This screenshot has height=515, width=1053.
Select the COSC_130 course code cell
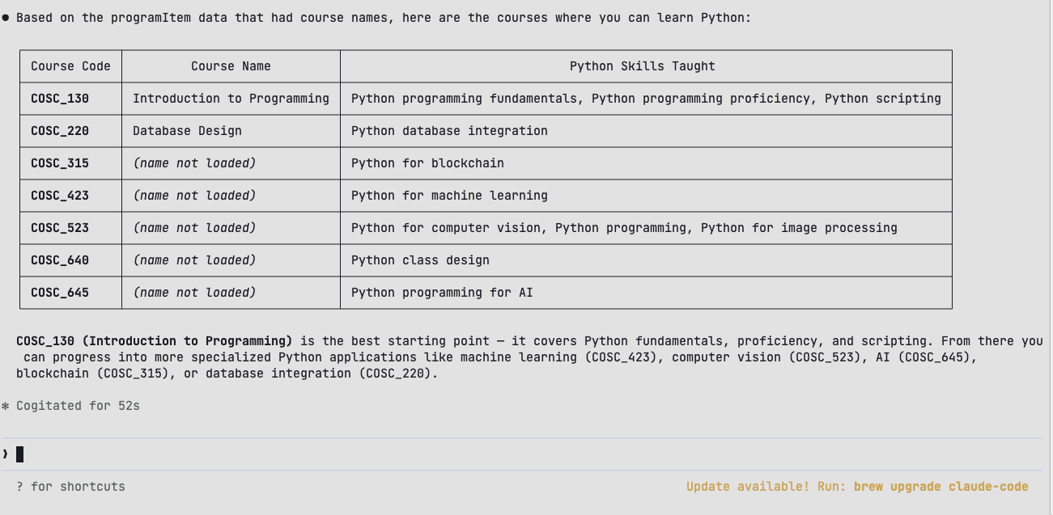(x=60, y=99)
